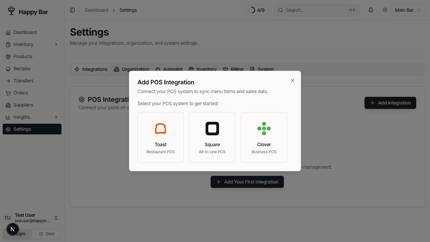Click the 4/9 setup progress indicator
The image size is (430, 242).
point(256,10)
